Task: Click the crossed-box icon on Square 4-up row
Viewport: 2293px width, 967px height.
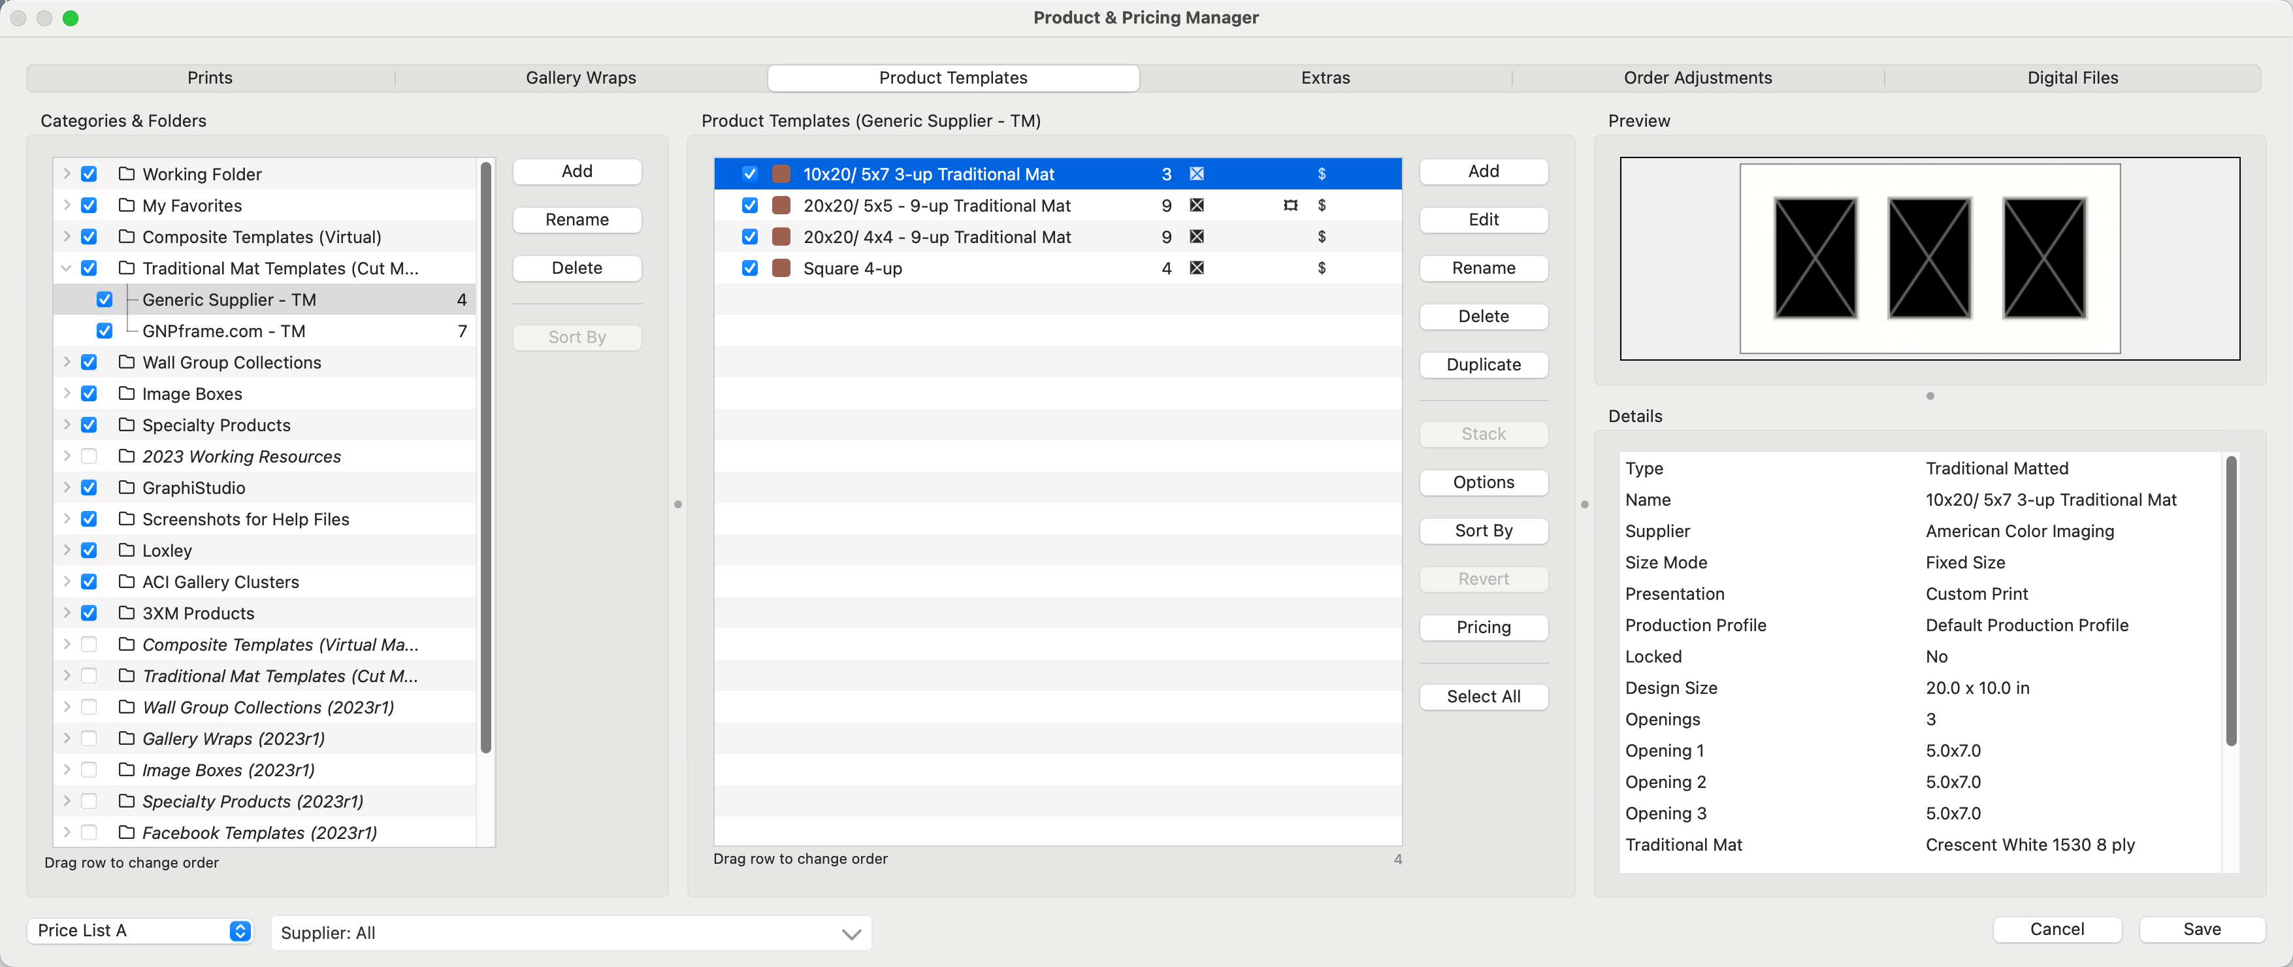Action: tap(1196, 268)
